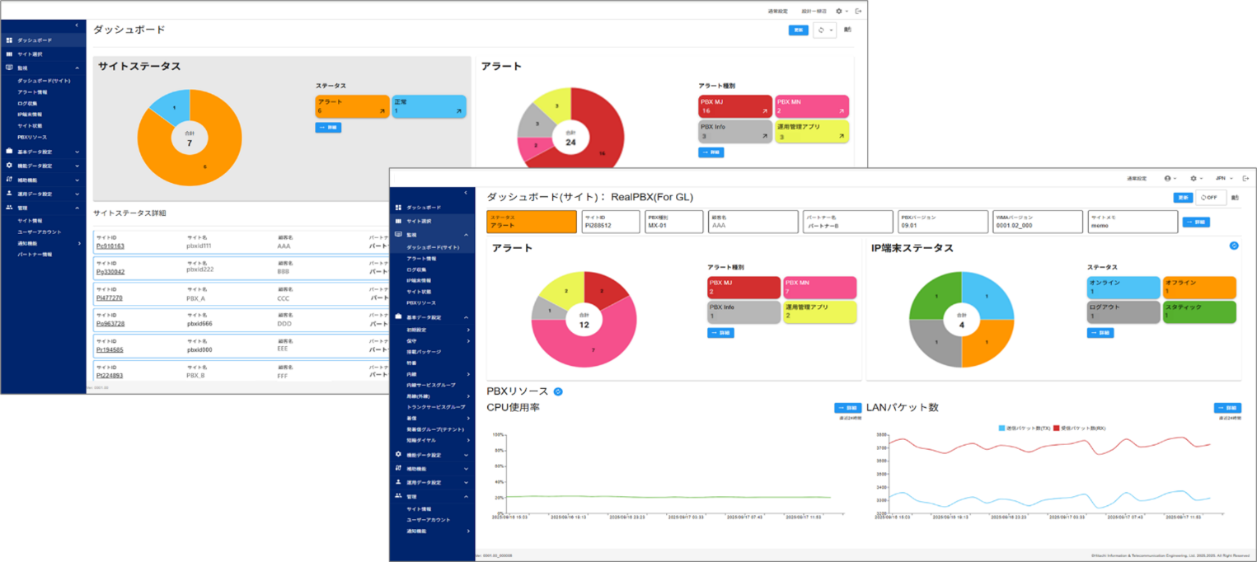Toggle the blue badge beside IP端末ステータス
Viewport: 1257px width, 562px height.
coord(1234,246)
